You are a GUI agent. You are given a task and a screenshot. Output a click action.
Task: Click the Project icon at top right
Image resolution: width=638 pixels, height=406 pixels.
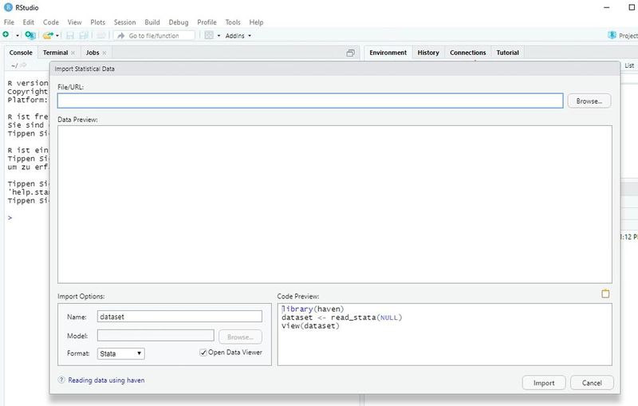coord(612,35)
